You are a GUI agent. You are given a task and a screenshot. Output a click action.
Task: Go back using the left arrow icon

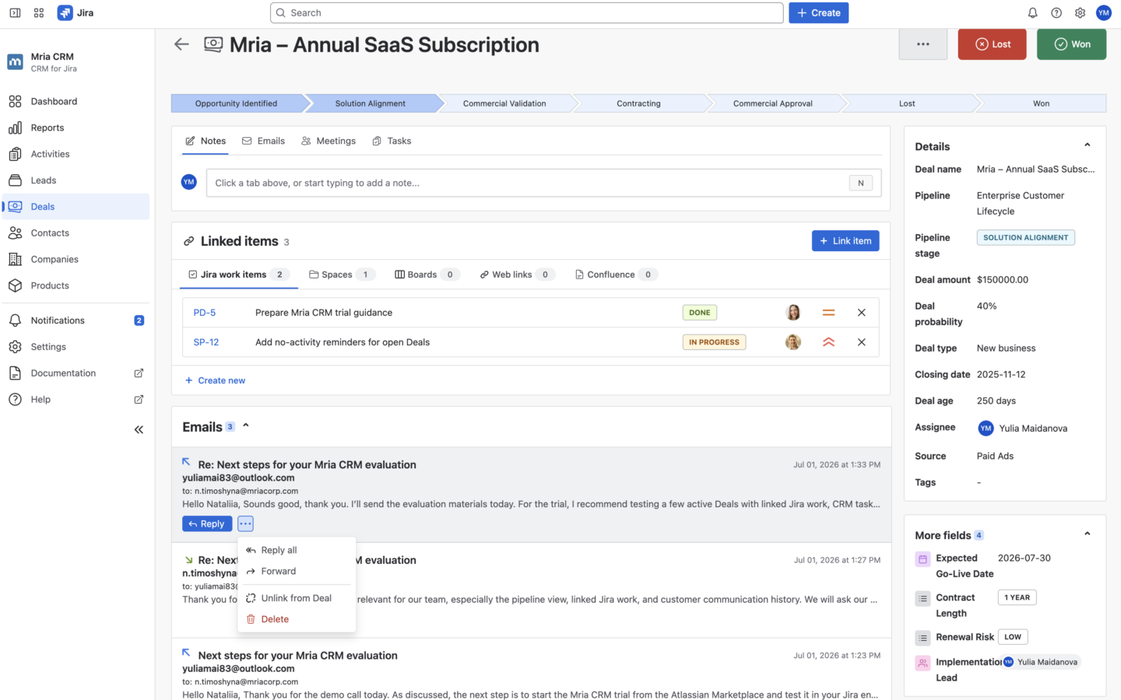[181, 44]
